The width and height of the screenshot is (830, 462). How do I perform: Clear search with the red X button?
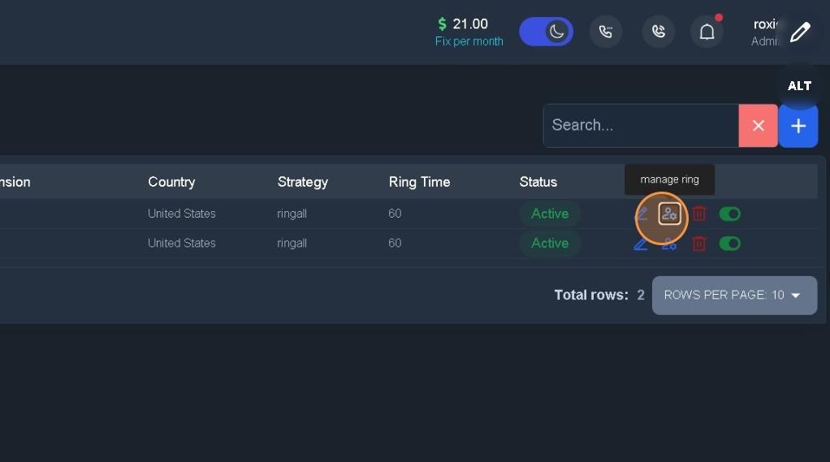(x=758, y=126)
